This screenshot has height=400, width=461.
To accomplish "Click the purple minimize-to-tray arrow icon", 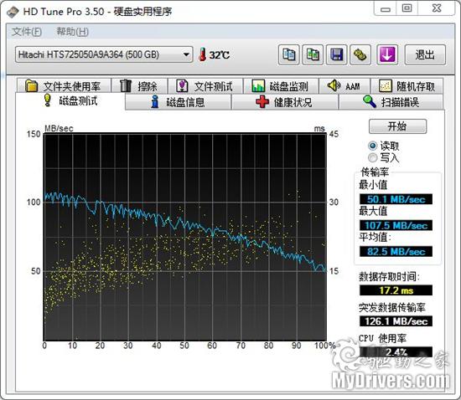I will (x=387, y=54).
